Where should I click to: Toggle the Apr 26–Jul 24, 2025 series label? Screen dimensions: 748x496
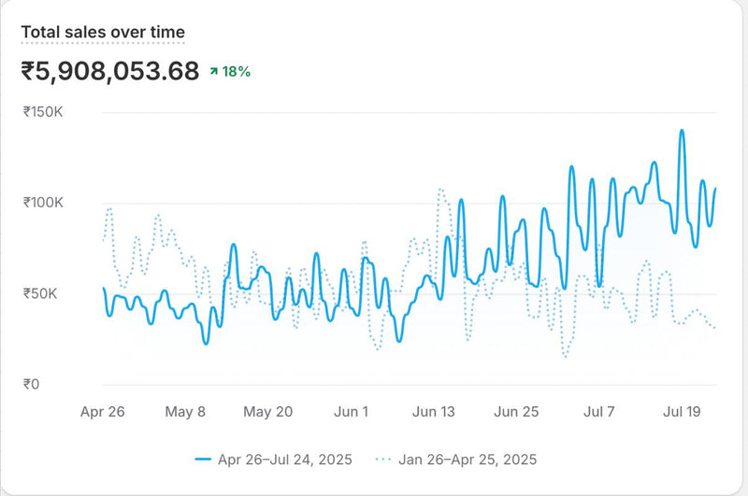[x=286, y=460]
